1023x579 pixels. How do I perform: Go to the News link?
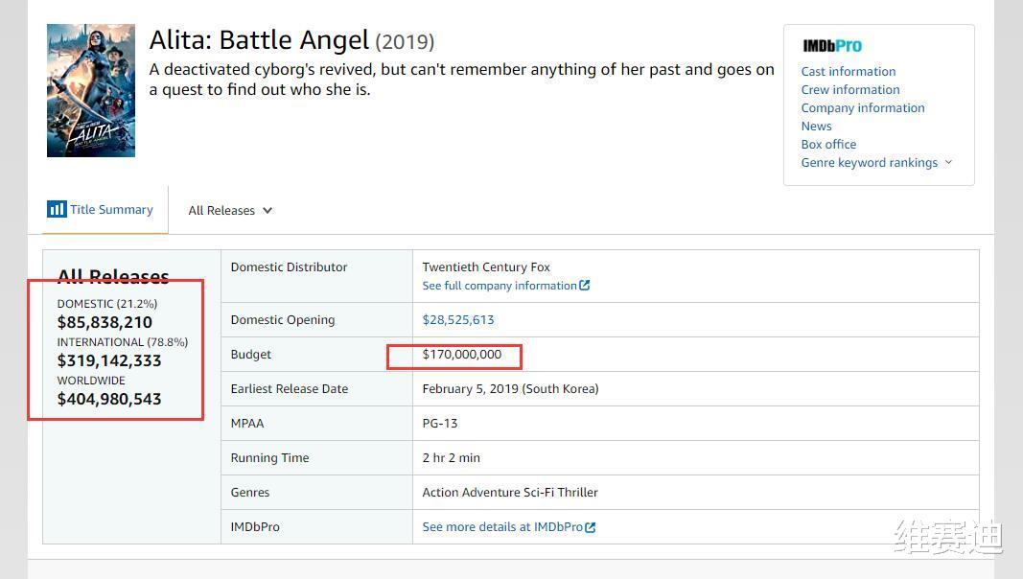816,127
